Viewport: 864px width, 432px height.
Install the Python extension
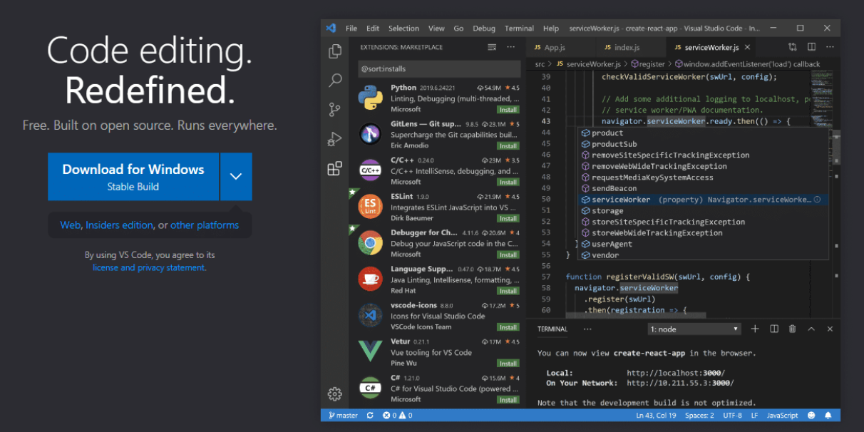click(x=508, y=110)
